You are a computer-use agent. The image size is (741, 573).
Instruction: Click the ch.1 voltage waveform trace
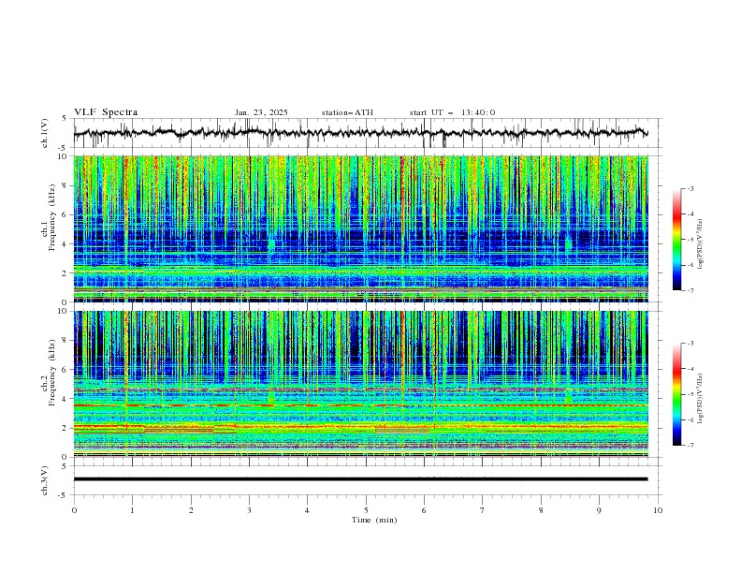(361, 133)
